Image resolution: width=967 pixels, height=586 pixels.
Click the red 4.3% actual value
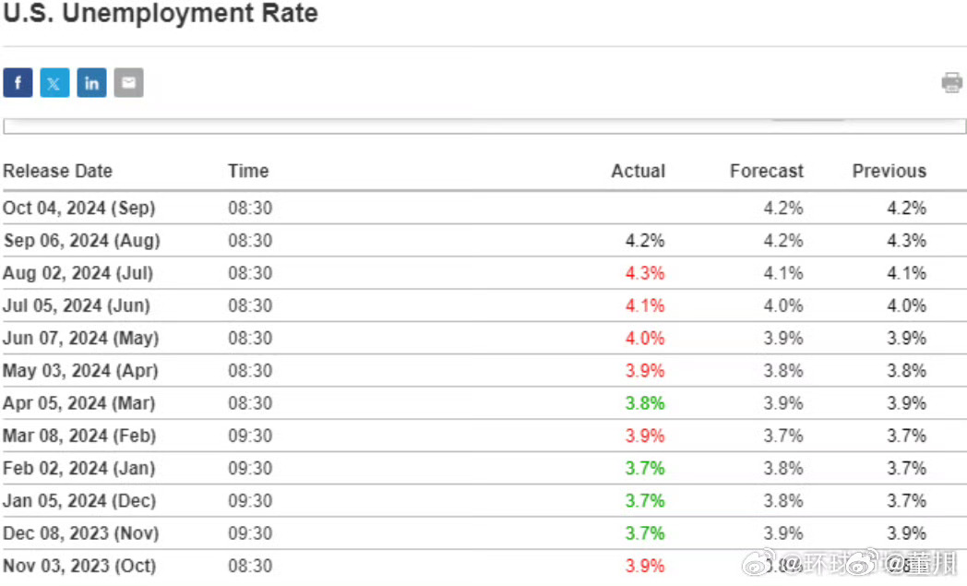pos(645,273)
